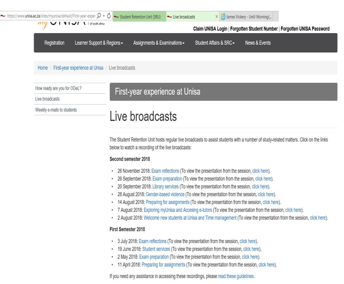Click here for 19 June presentation

251,249
